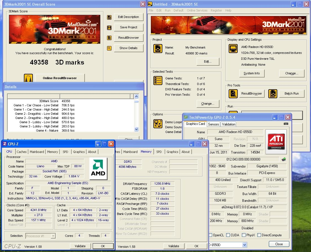This screenshot has width=311, height=252.
Task: Open the GPU selection dropdown in GPU-Z
Action: click(x=244, y=245)
